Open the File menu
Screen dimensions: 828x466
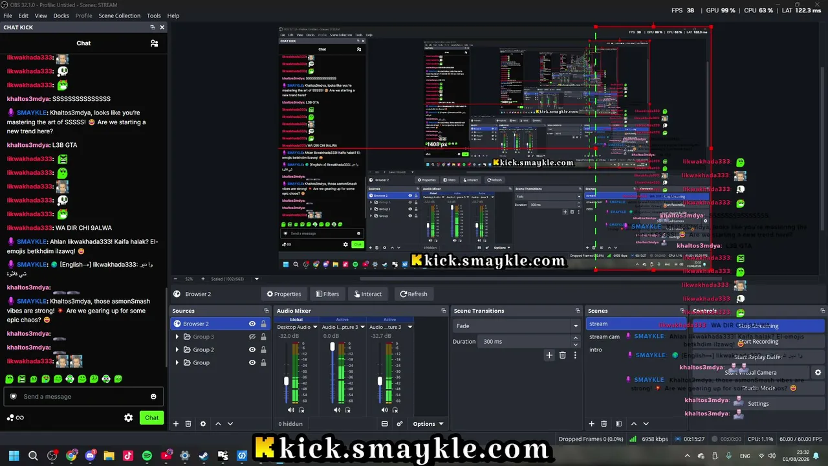pos(8,16)
